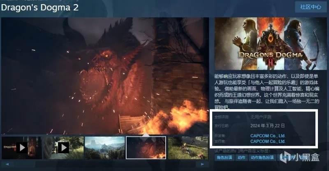Click the release date 2024 年 3 月 22 日

click(x=268, y=126)
